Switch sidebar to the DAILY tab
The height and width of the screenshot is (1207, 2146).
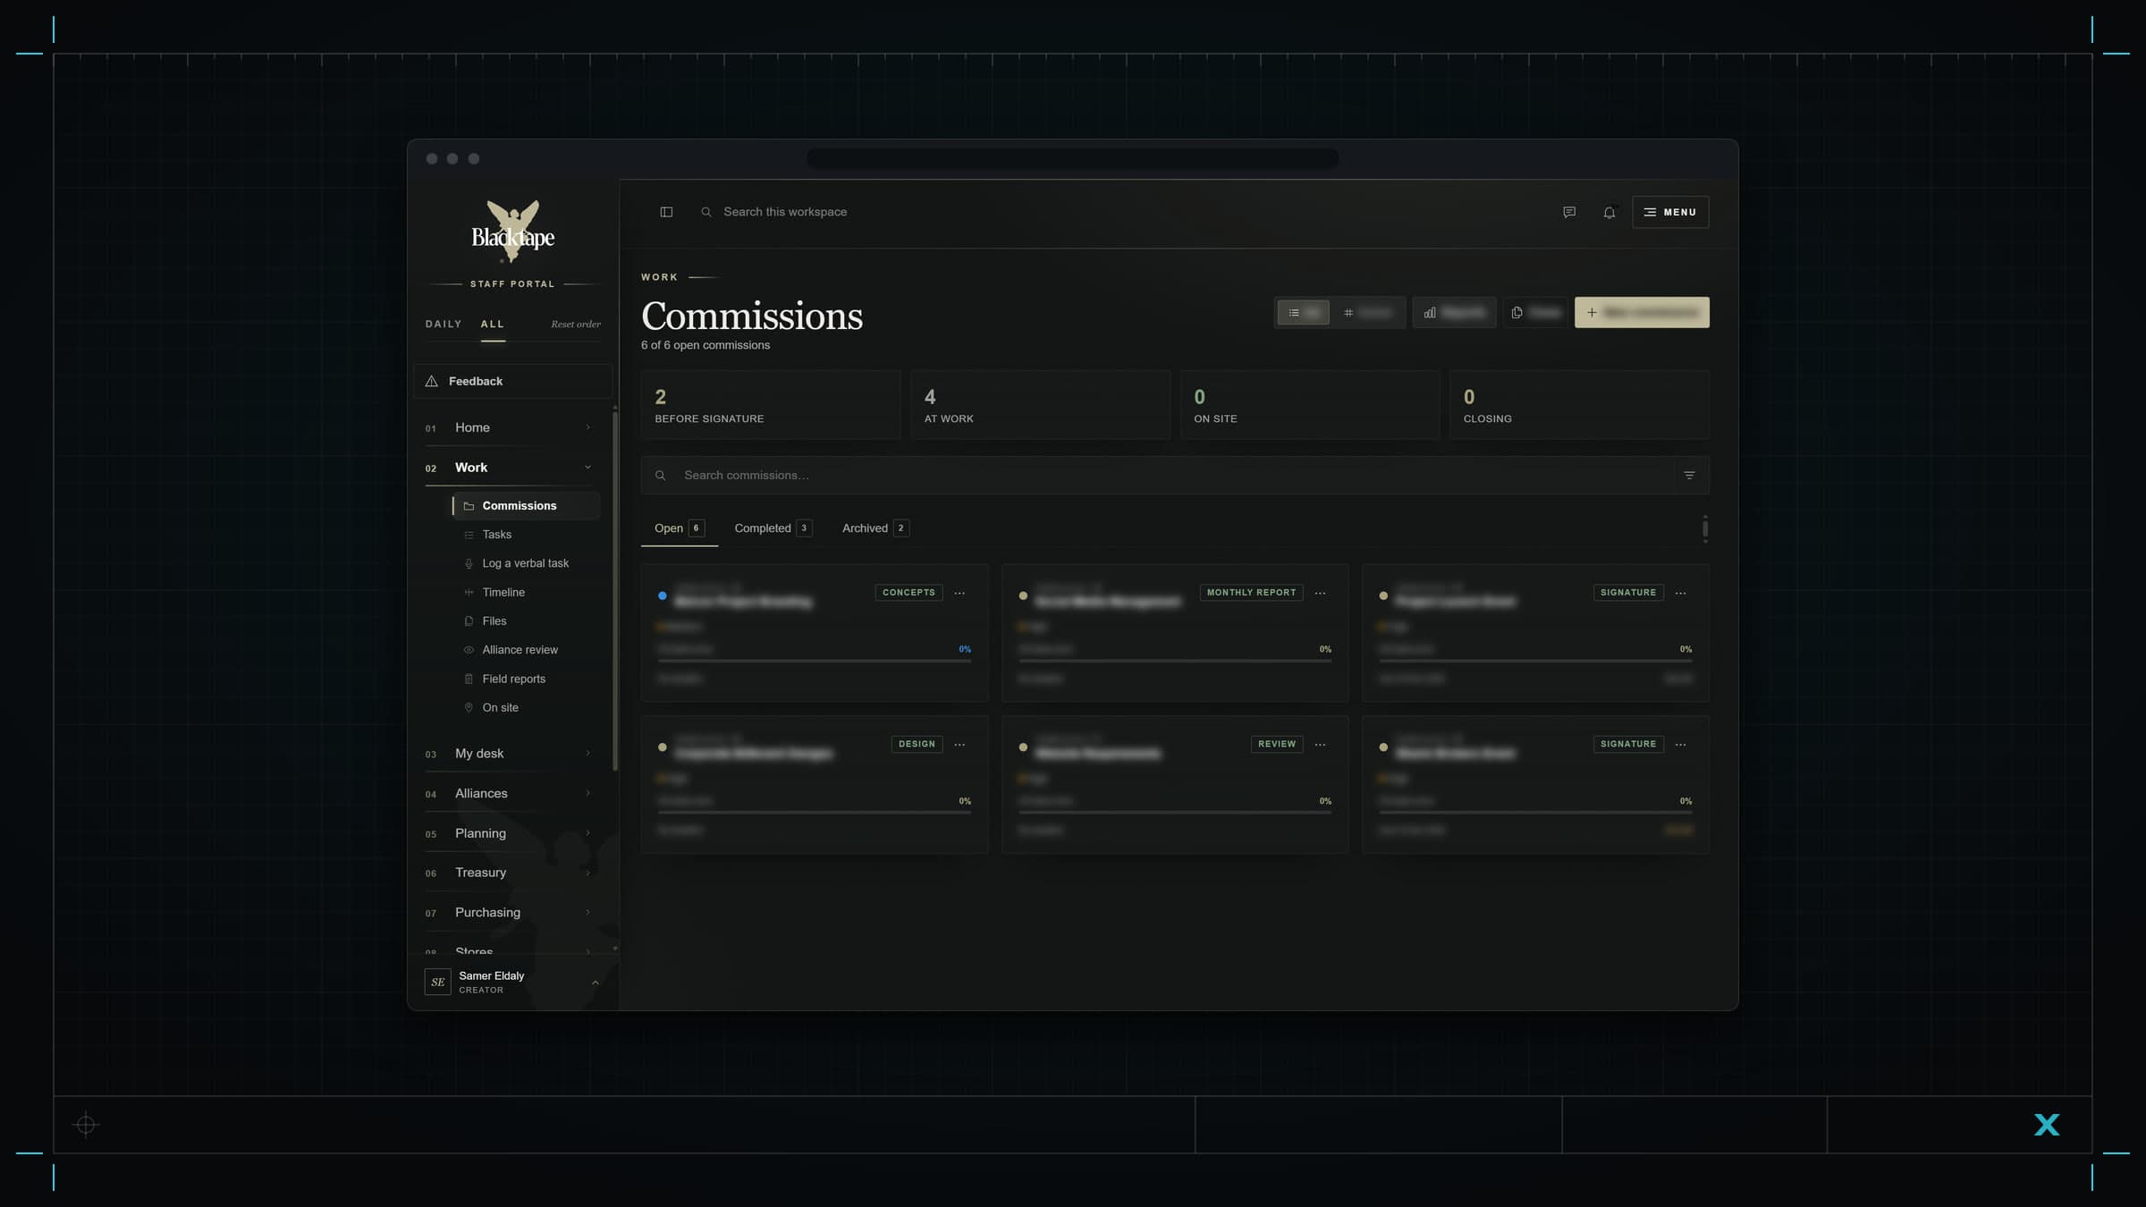pyautogui.click(x=444, y=324)
